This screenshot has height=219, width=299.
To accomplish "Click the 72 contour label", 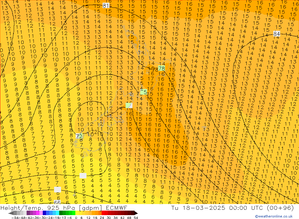I will coord(79,136).
